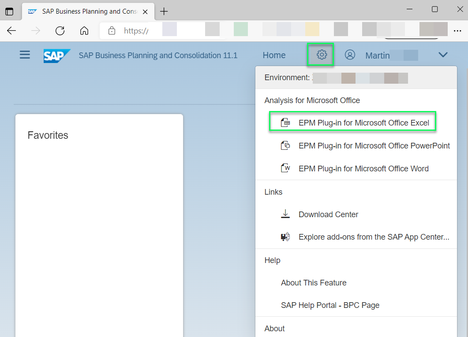Select the Home menu item
This screenshot has height=337, width=468.
pyautogui.click(x=273, y=55)
